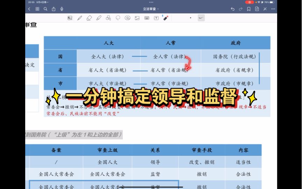This screenshot has width=302, height=189.
Task: Select the keyboard typing tool
Action: pyautogui.click(x=147, y=18)
